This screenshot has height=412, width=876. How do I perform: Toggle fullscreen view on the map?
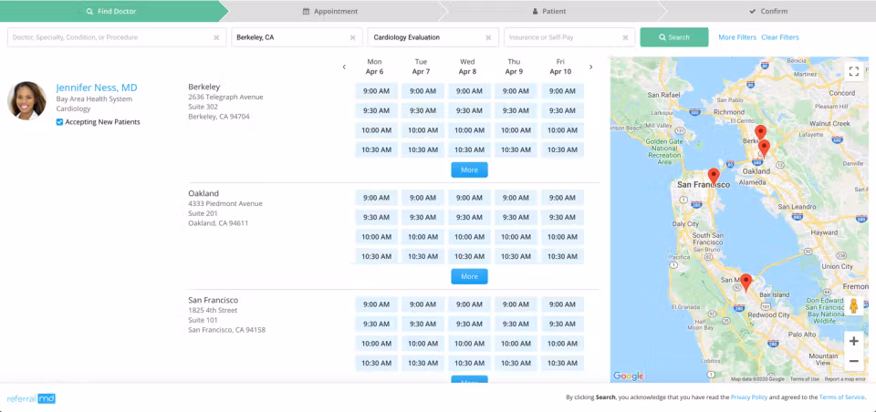point(853,71)
